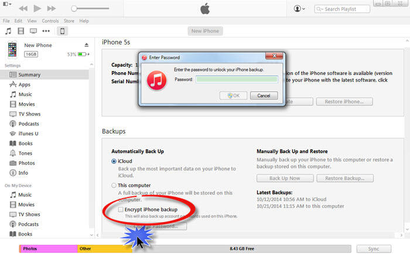Open the account user icon menu
Screen dimensions: 410x259
tap(299, 9)
